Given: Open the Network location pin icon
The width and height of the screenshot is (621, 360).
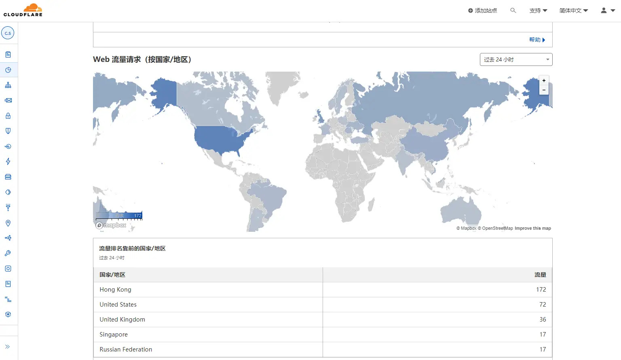Looking at the screenshot, I should [x=8, y=223].
